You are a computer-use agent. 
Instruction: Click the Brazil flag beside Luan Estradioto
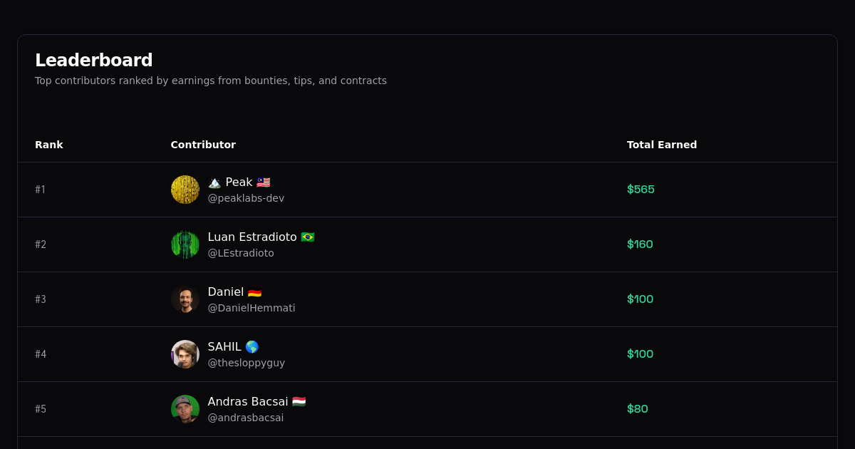306,237
